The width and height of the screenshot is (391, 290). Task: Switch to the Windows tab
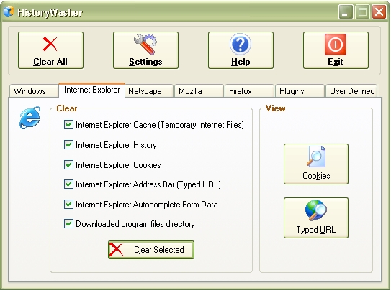34,91
